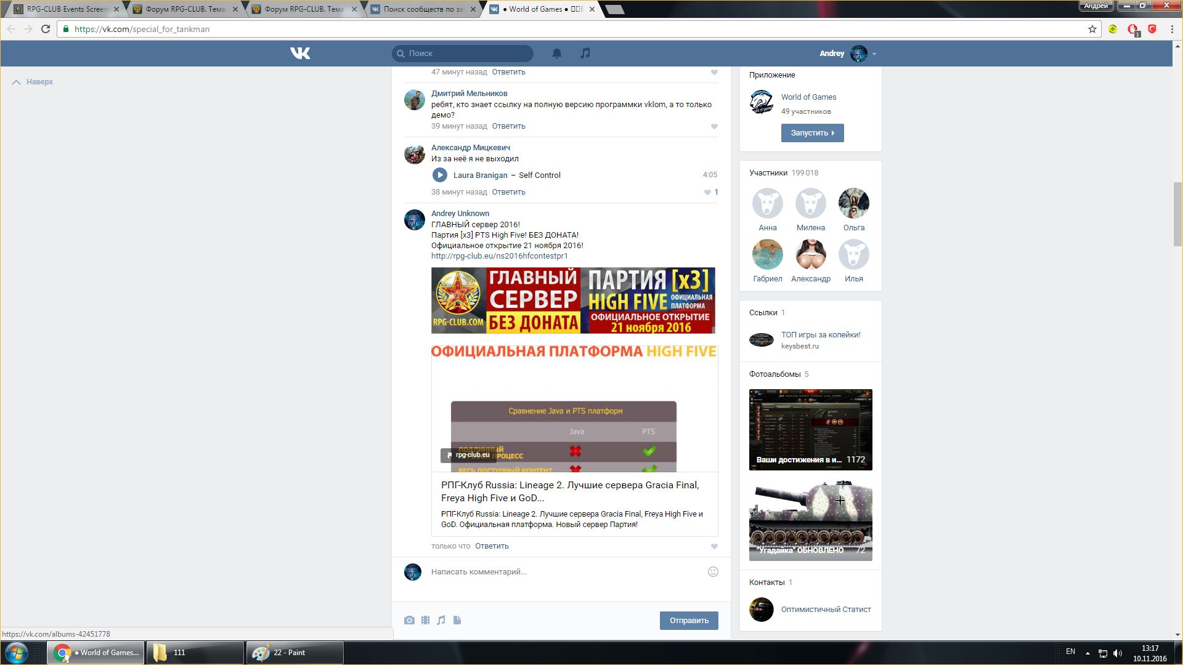Expand the Andrey profile dropdown menu
Viewport: 1183px width, 665px height.
pos(874,54)
